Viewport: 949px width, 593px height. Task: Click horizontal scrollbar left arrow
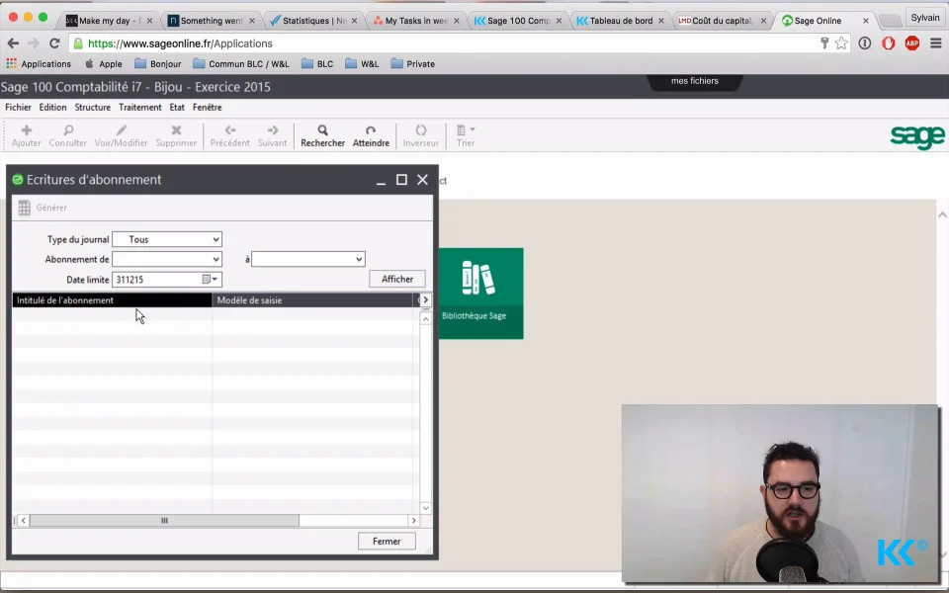coord(24,521)
